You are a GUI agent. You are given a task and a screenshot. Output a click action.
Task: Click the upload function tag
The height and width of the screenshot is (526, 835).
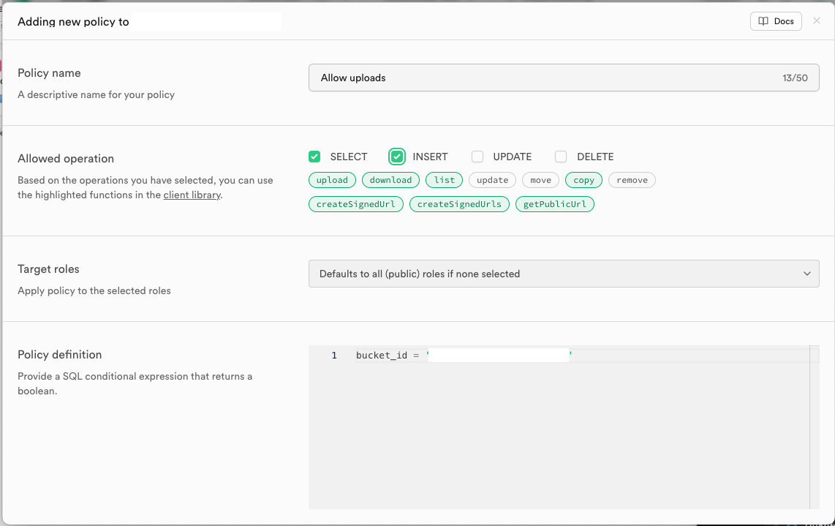pos(332,180)
